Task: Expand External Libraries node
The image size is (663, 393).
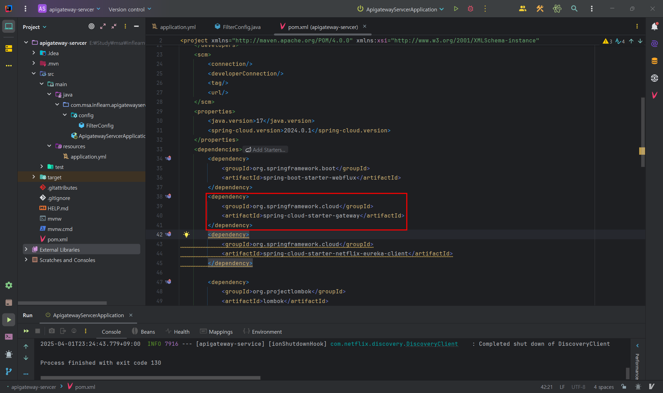Action: (x=26, y=249)
